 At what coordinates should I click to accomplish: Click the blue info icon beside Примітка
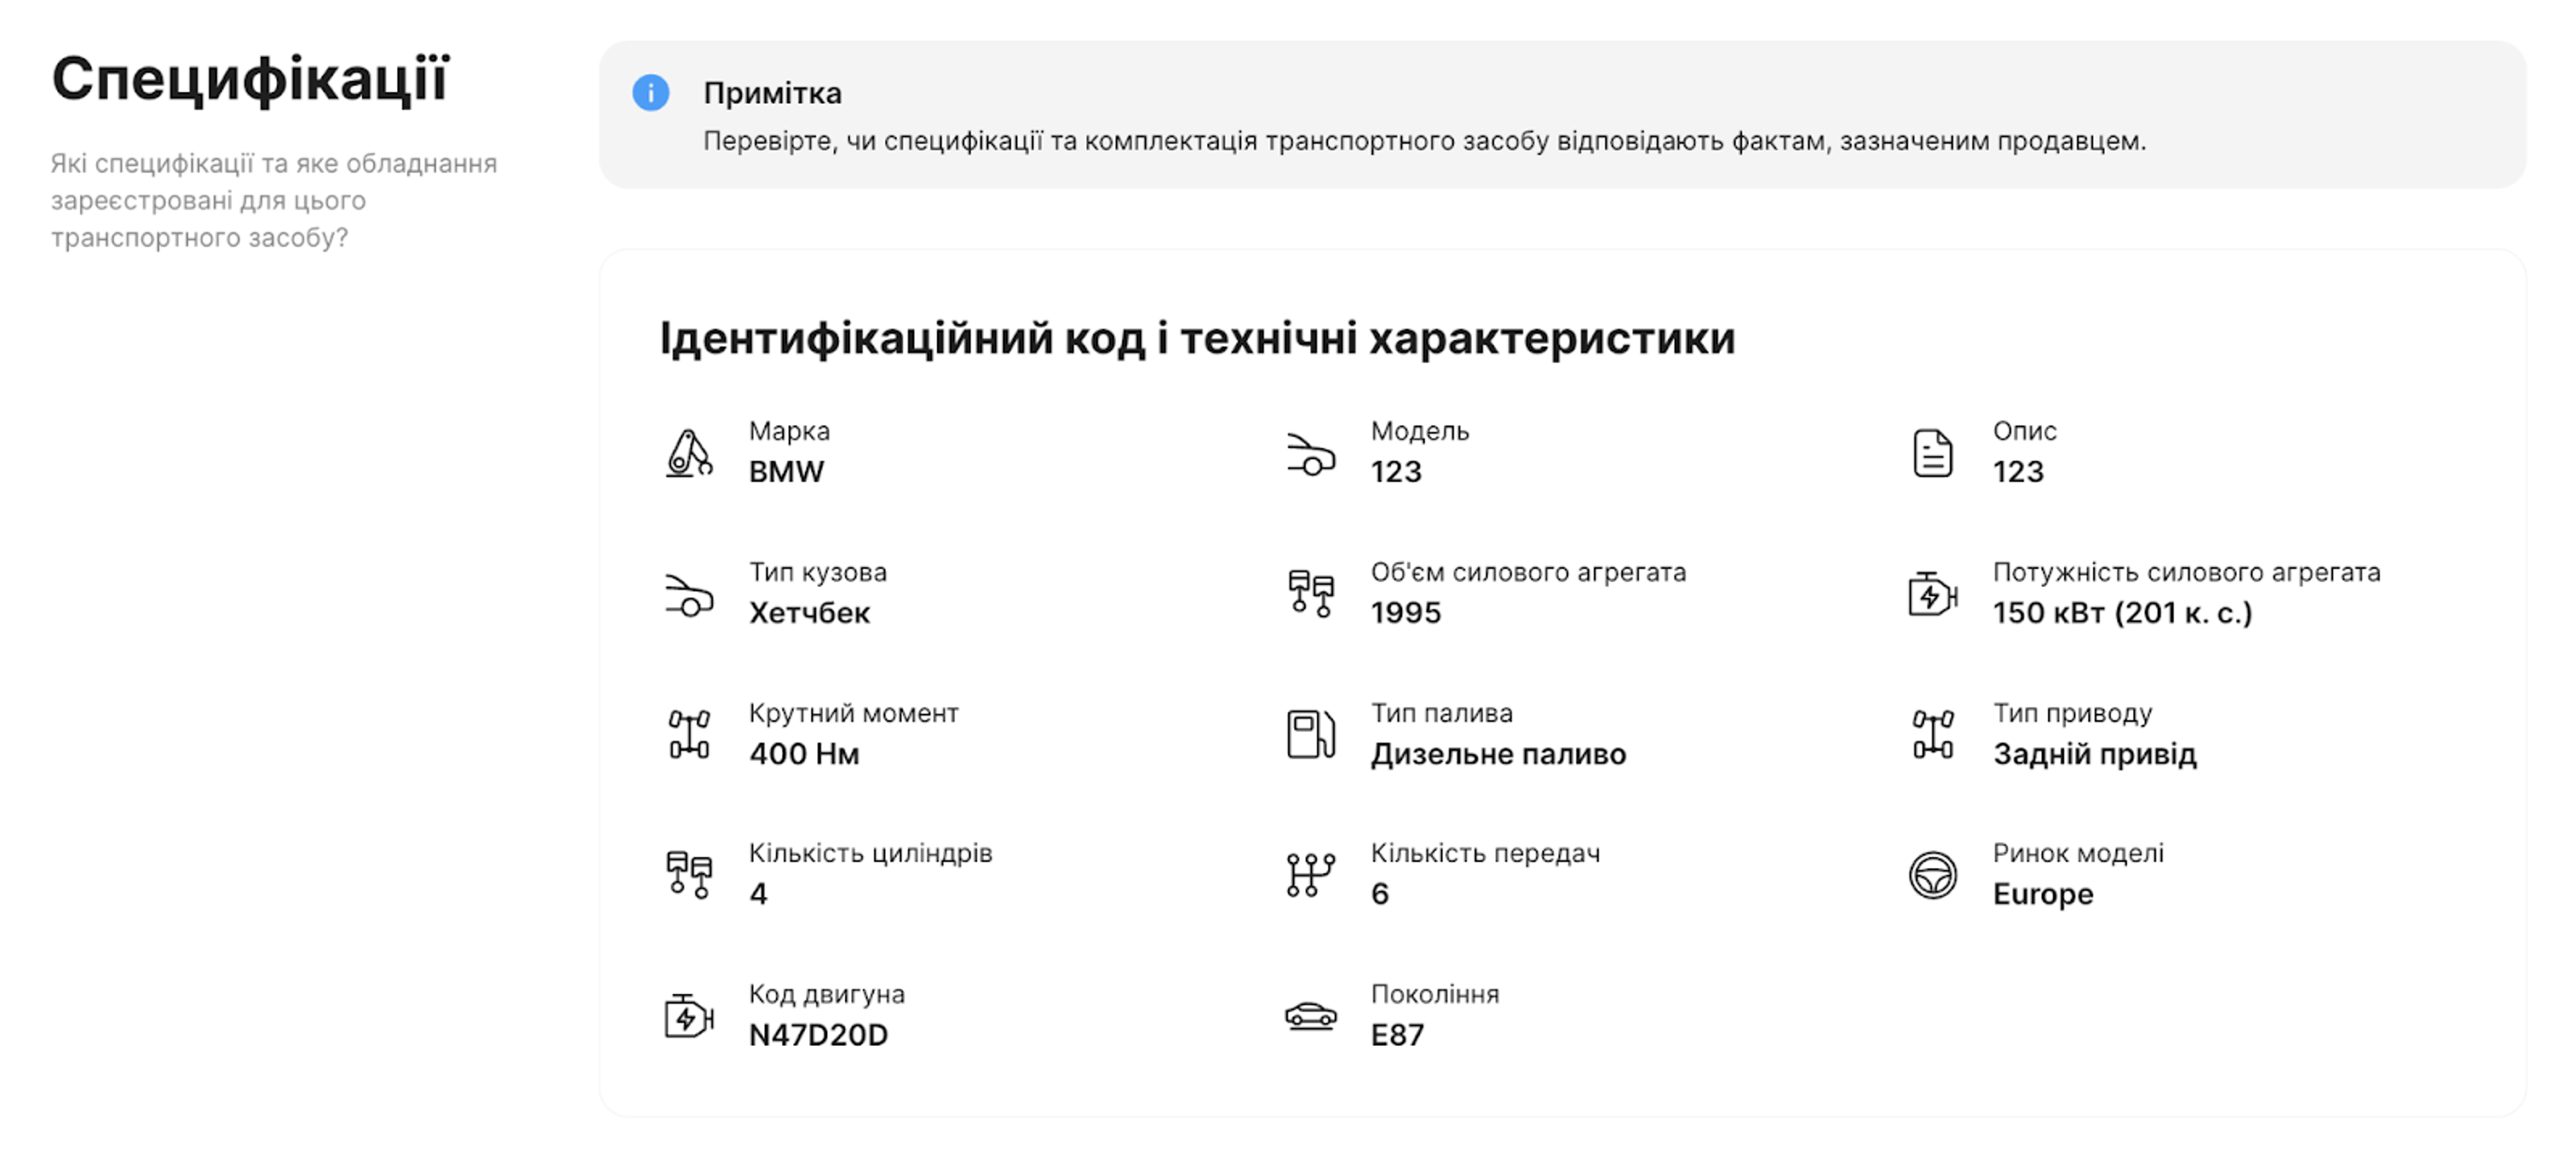[650, 93]
